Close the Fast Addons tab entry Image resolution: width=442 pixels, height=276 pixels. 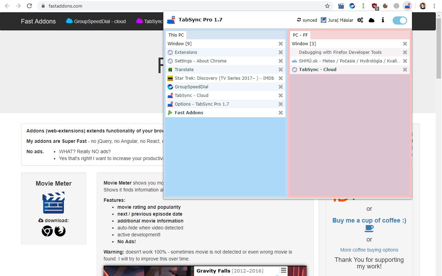281,113
